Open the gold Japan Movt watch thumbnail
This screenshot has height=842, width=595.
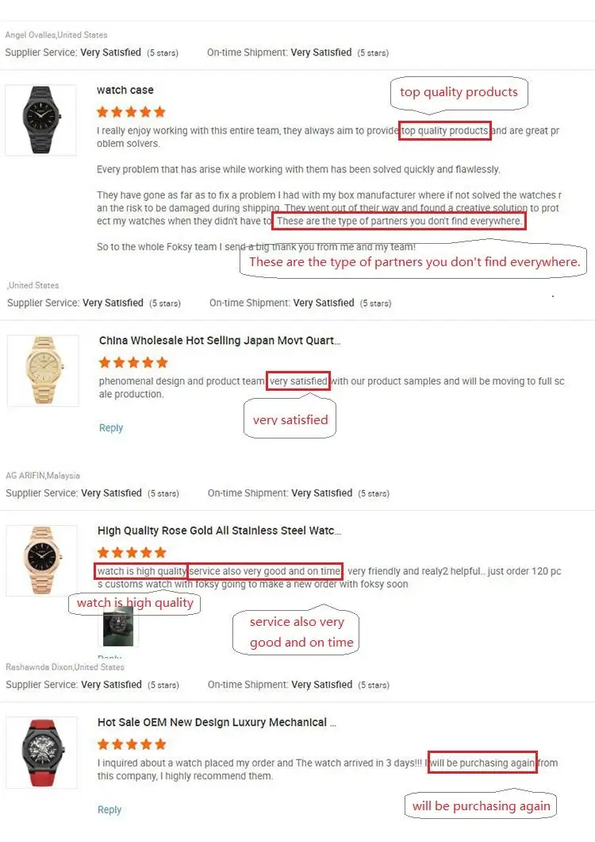(43, 370)
